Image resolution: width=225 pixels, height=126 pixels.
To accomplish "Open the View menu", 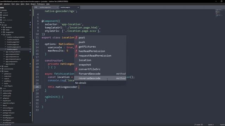I will click(18, 4).
